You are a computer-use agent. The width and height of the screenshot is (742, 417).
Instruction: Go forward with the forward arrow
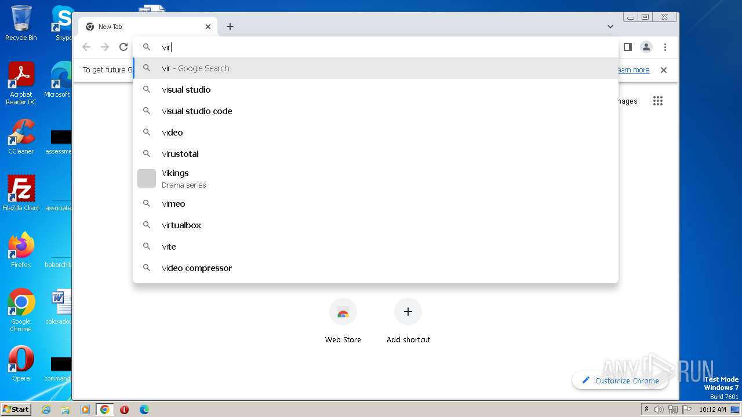[x=105, y=47]
